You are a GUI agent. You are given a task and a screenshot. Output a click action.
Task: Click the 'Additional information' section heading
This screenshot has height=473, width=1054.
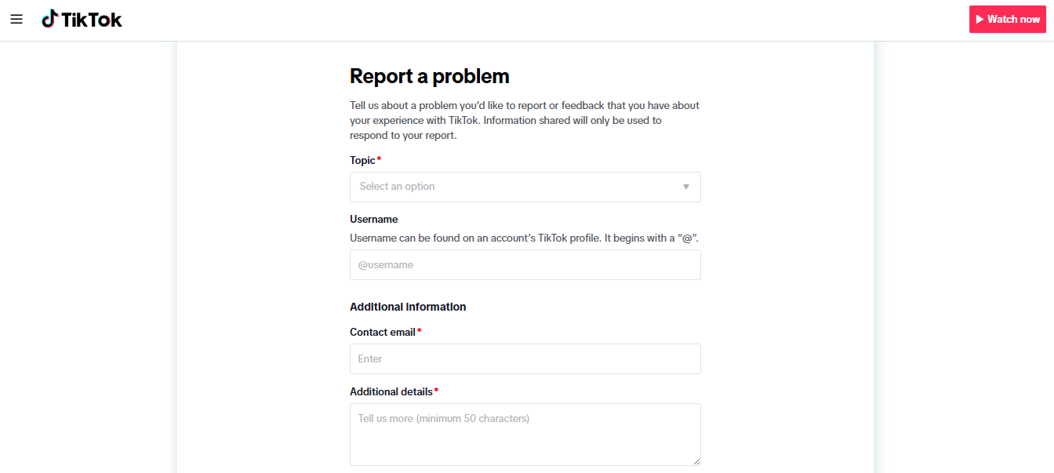coord(408,307)
